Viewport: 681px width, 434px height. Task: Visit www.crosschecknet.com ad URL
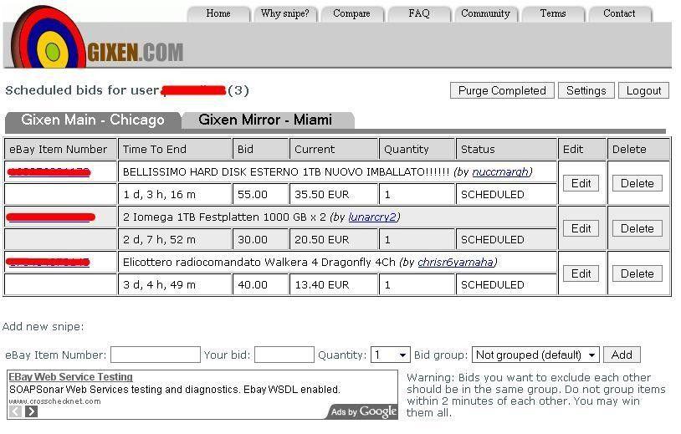54,401
